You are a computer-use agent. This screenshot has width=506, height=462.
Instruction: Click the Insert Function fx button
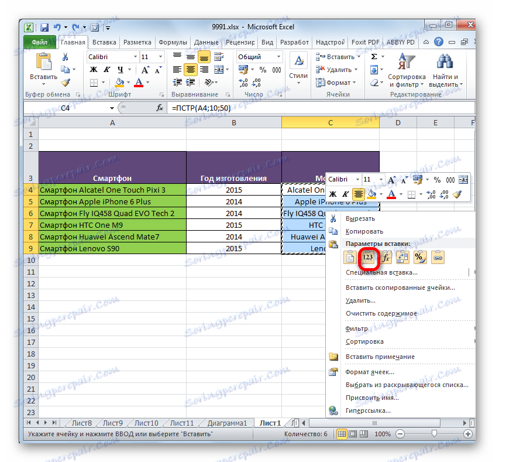tap(160, 108)
